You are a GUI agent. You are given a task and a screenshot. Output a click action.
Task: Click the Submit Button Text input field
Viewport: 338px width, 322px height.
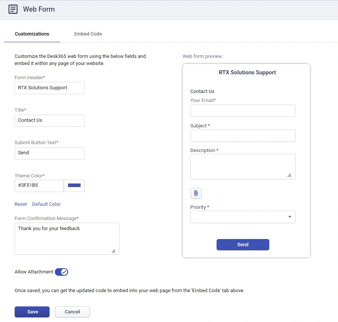coord(50,153)
